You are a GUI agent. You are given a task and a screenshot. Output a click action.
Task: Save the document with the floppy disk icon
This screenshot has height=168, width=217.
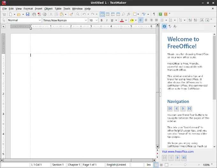click(28, 14)
